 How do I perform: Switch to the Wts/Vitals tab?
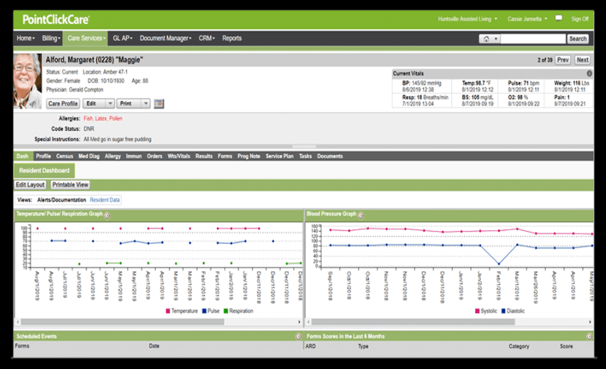click(x=179, y=157)
